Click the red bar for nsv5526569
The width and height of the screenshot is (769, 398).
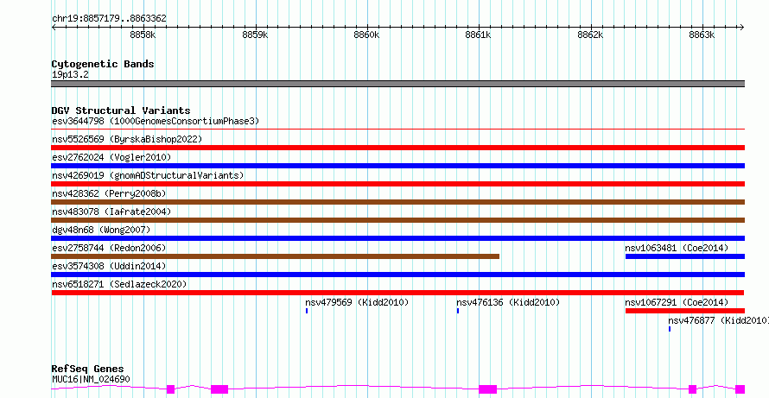(397, 148)
